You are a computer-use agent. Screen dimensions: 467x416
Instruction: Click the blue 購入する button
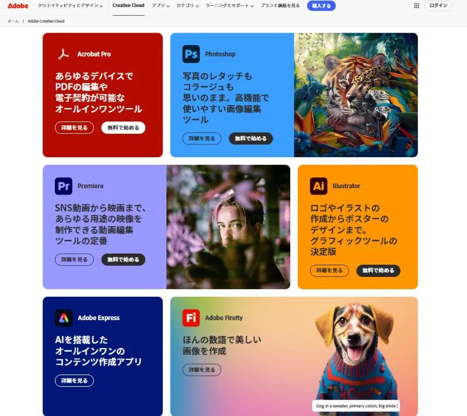point(321,6)
